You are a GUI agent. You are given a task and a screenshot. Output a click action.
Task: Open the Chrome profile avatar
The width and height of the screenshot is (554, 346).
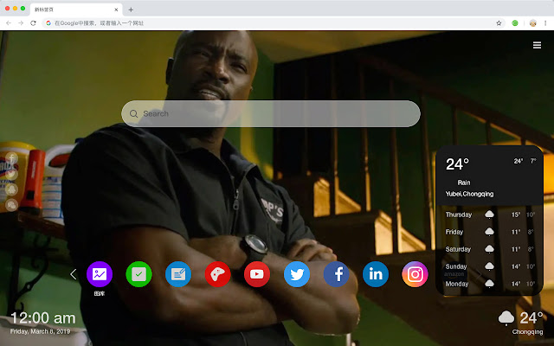[x=533, y=23]
